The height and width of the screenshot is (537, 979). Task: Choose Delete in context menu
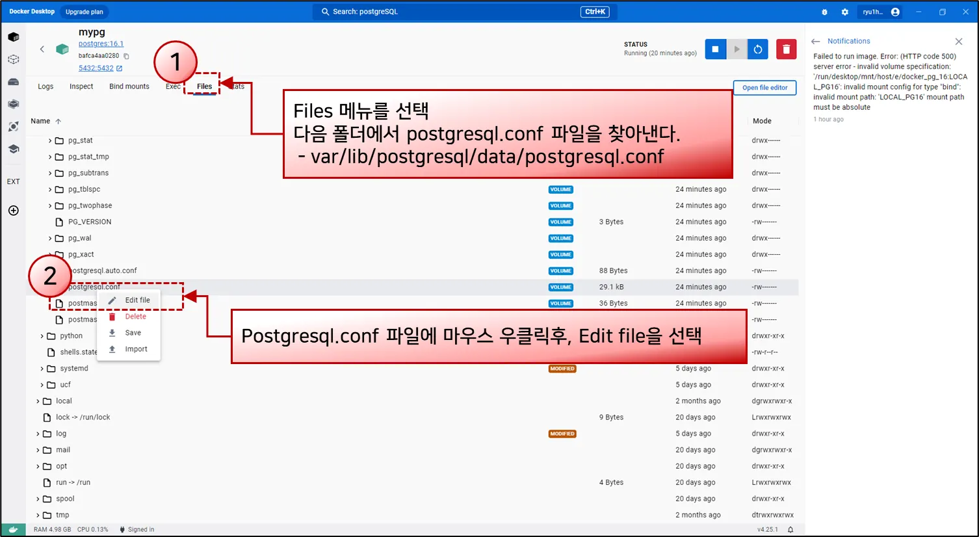[x=129, y=317]
